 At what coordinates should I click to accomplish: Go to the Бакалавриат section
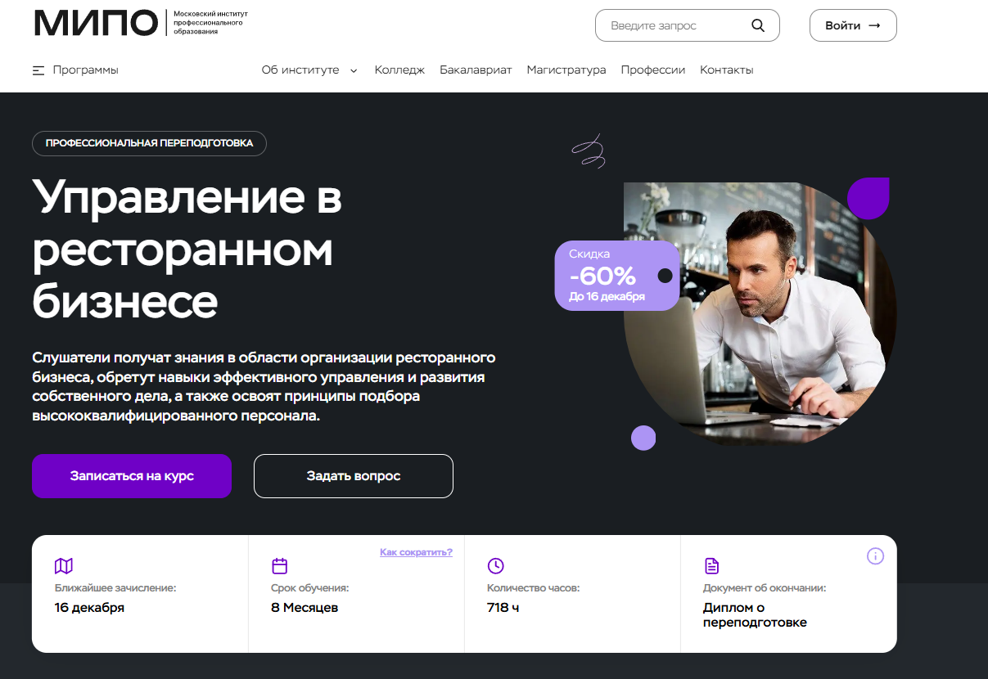476,70
